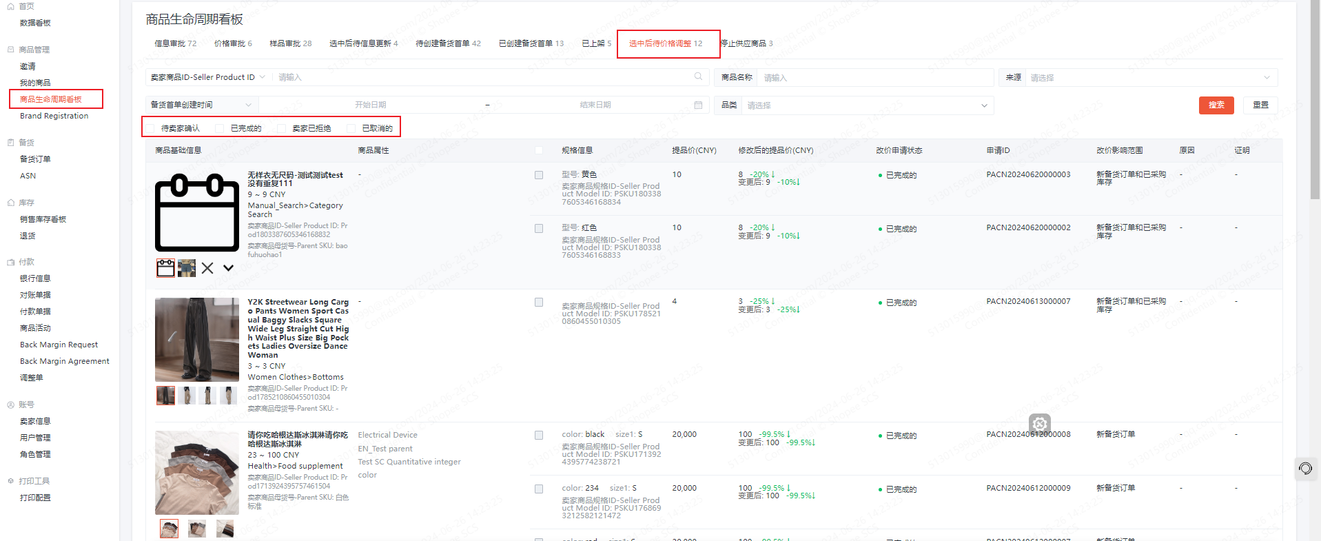Tick the 卖家已拒绝 checkbox
Screen dimensions: 1321x541
click(x=281, y=128)
